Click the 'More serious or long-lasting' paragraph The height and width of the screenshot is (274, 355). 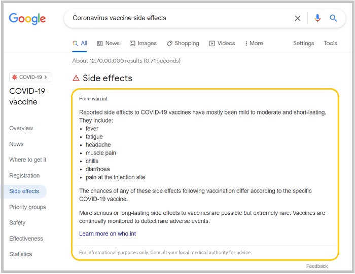pos(202,217)
